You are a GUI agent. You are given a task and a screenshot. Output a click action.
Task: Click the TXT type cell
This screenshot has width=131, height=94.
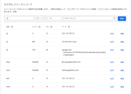coord(34,50)
